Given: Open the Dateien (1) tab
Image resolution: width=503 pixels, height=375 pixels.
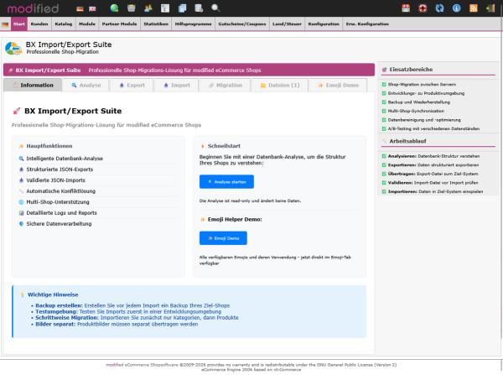Looking at the screenshot, I should [x=279, y=85].
